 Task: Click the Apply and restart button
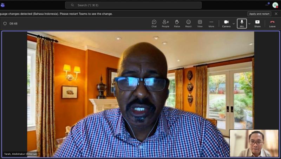tap(259, 14)
